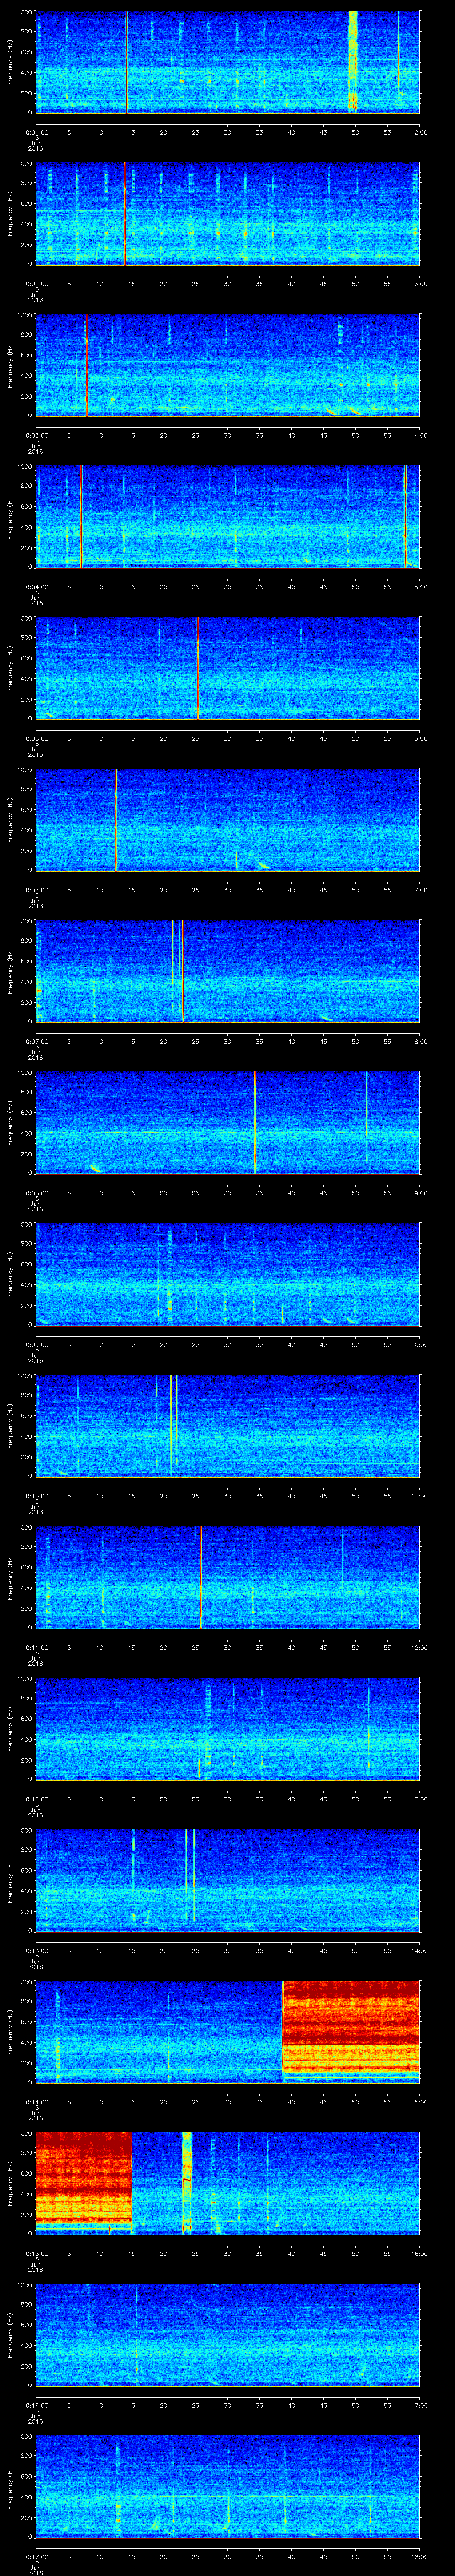Click the 0:07:00 start time label
This screenshot has height=2576, width=455.
36,1041
